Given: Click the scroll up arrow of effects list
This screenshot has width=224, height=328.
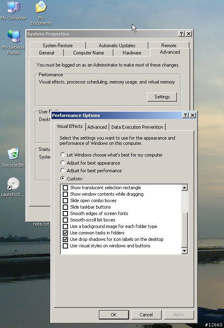Looking at the screenshot, I should tap(185, 188).
